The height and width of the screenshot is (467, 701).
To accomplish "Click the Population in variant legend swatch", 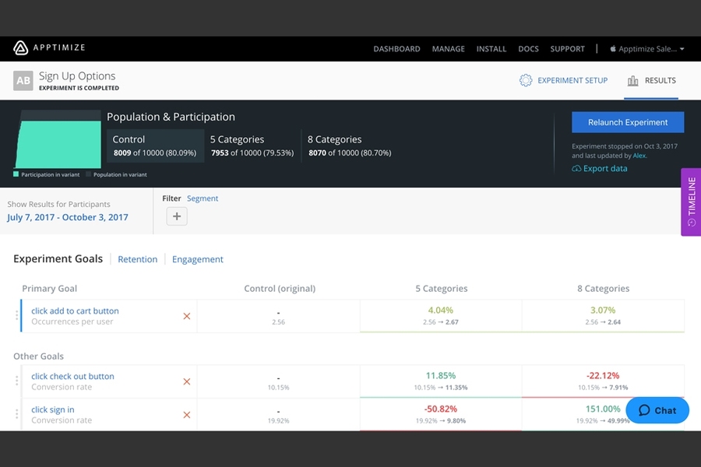I will point(89,174).
